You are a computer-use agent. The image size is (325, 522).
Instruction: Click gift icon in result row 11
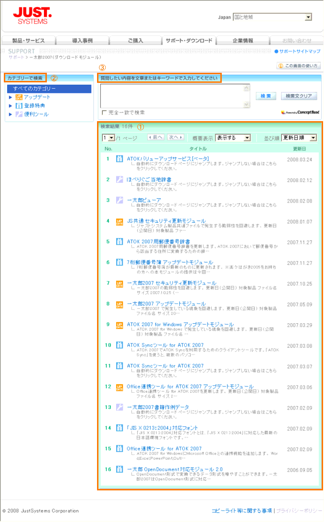pyautogui.click(x=119, y=366)
